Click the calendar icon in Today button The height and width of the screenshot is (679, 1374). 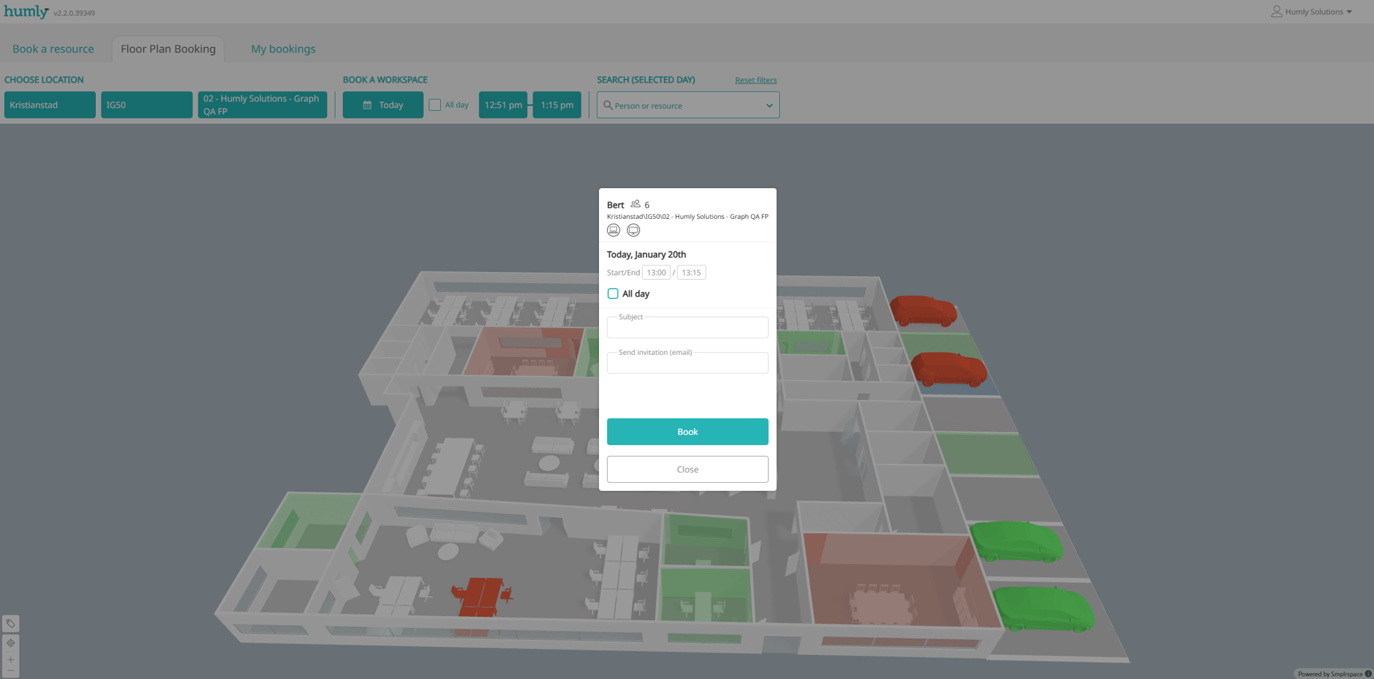tap(368, 105)
